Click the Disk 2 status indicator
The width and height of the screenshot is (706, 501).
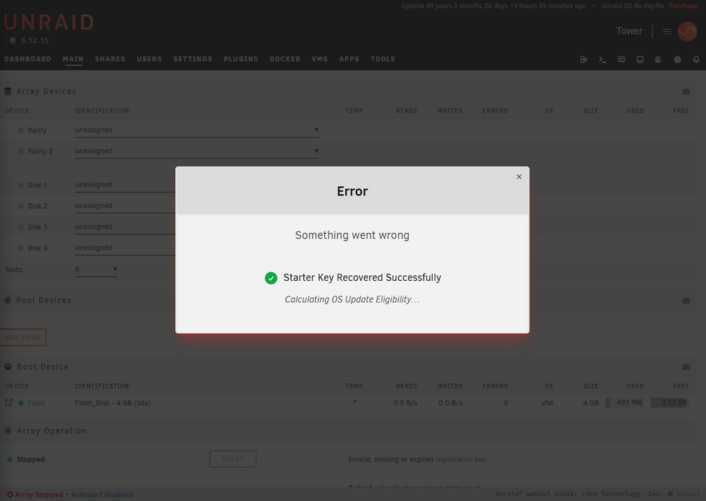20,206
